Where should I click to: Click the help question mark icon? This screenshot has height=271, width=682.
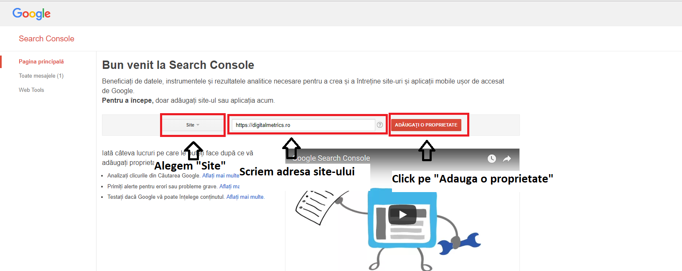coord(380,125)
